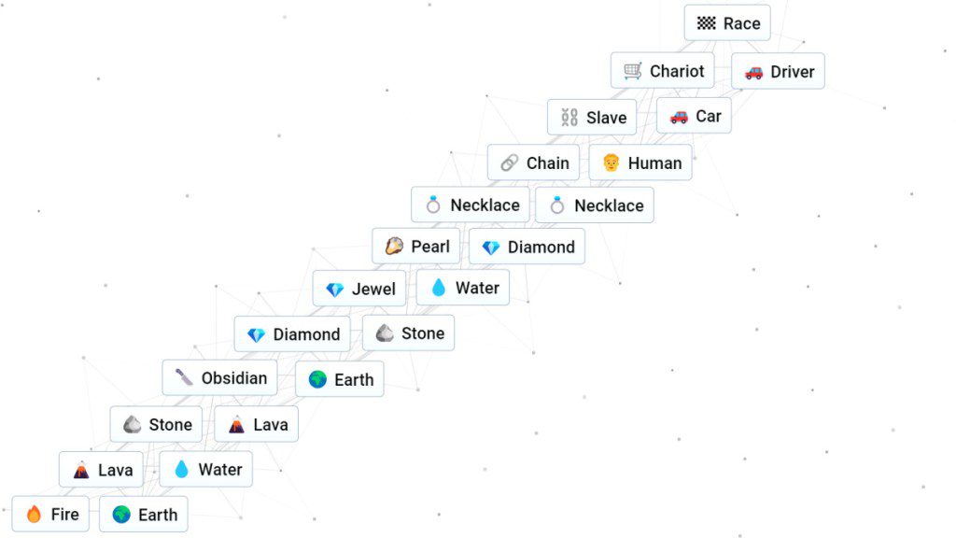Click the cart icon on Chariot

tap(633, 71)
